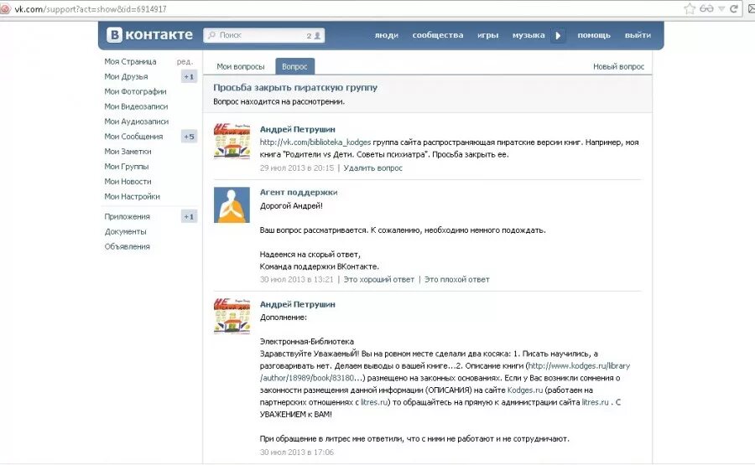Viewport: 755px width, 465px height.
Task: Click the litres.ru link after администрации сайта
Action: coord(595,402)
